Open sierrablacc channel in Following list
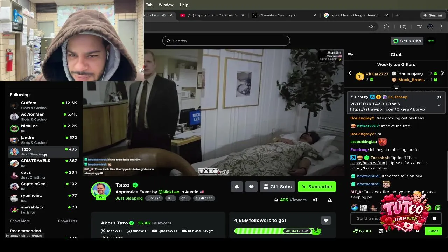Image resolution: width=448 pixels, height=252 pixels. click(x=44, y=209)
